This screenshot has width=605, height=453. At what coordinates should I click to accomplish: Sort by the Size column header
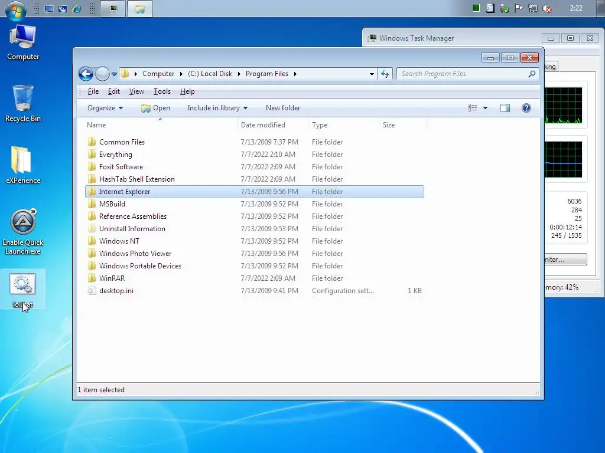(x=402, y=125)
